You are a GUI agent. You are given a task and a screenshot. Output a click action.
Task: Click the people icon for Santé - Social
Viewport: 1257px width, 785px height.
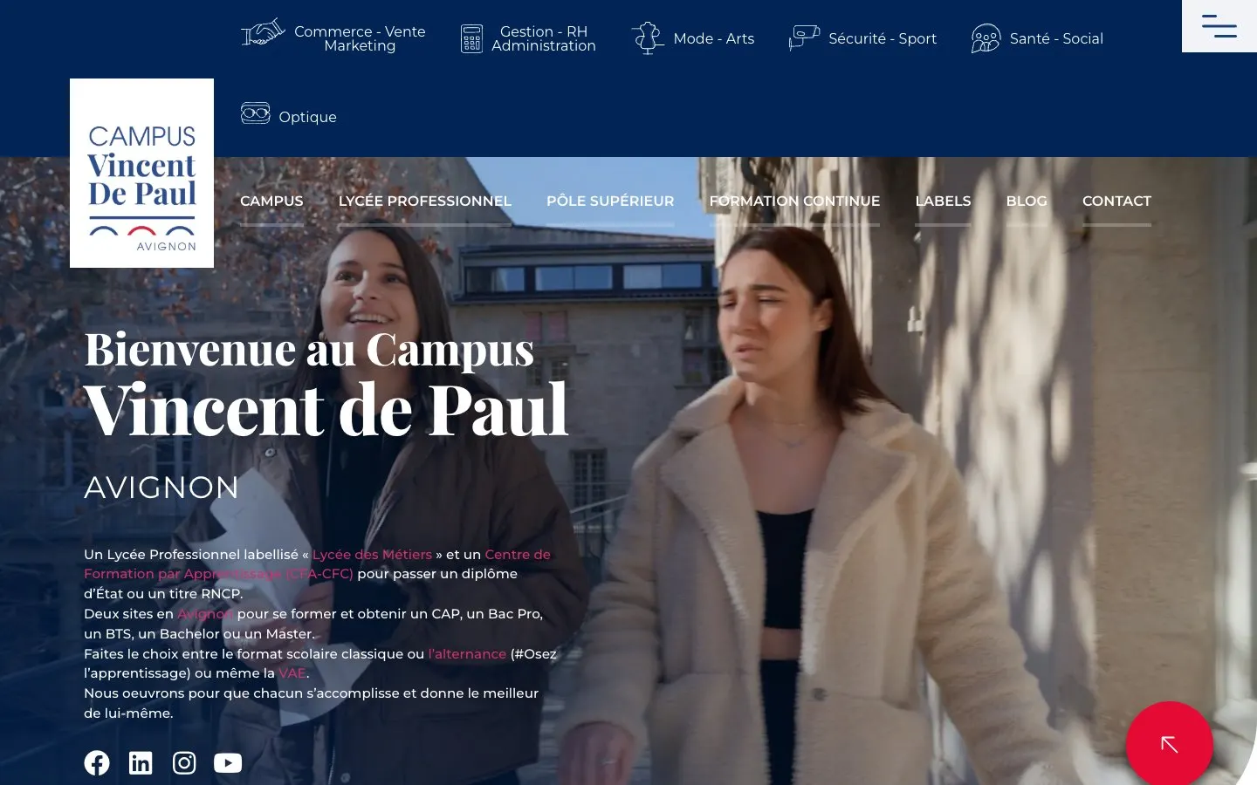pyautogui.click(x=986, y=38)
